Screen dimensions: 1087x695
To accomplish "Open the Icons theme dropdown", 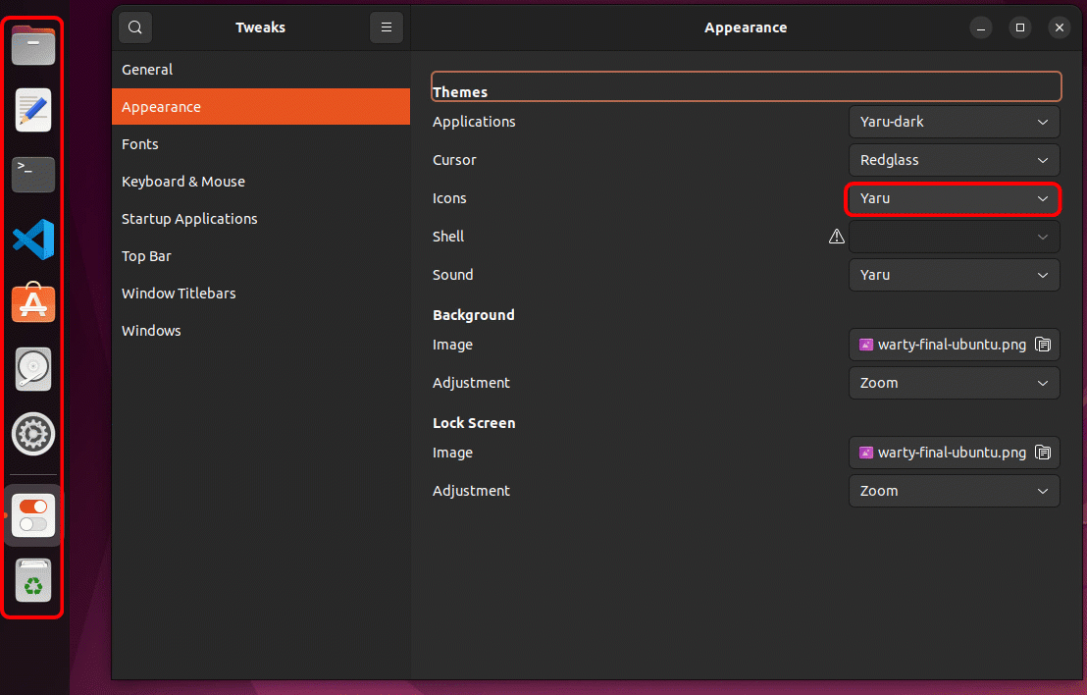I will [954, 198].
